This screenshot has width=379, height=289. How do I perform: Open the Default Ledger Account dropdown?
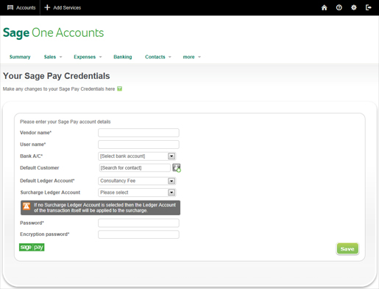(x=137, y=181)
